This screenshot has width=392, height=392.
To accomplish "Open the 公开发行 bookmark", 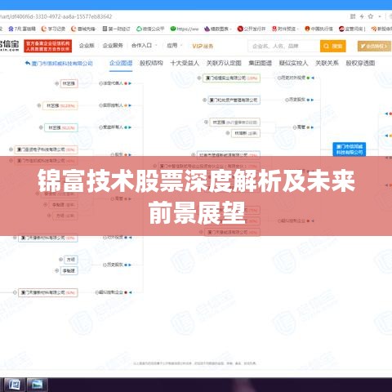I will pyautogui.click(x=252, y=29).
